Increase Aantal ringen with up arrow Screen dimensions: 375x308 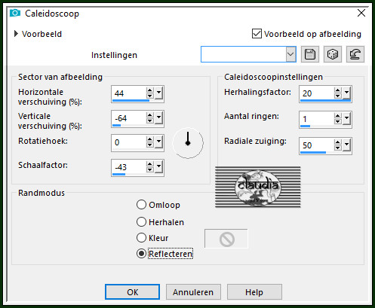click(338, 116)
